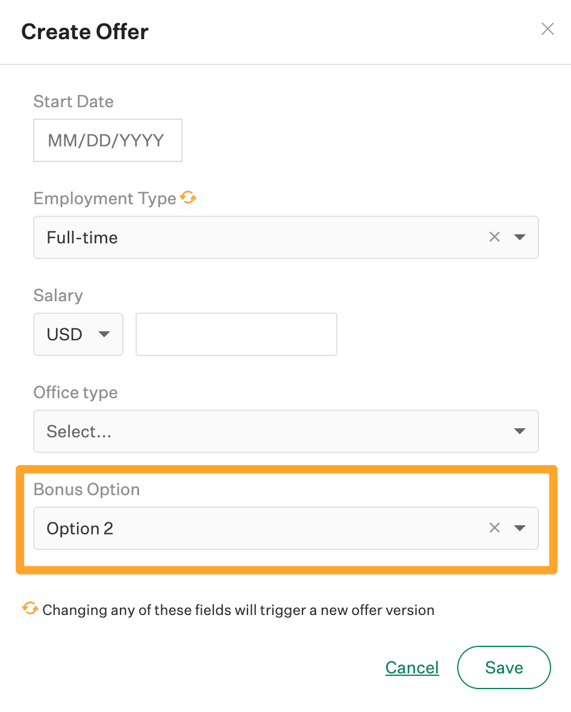571x712 pixels.
Task: Open the USD currency selector
Action: (78, 334)
